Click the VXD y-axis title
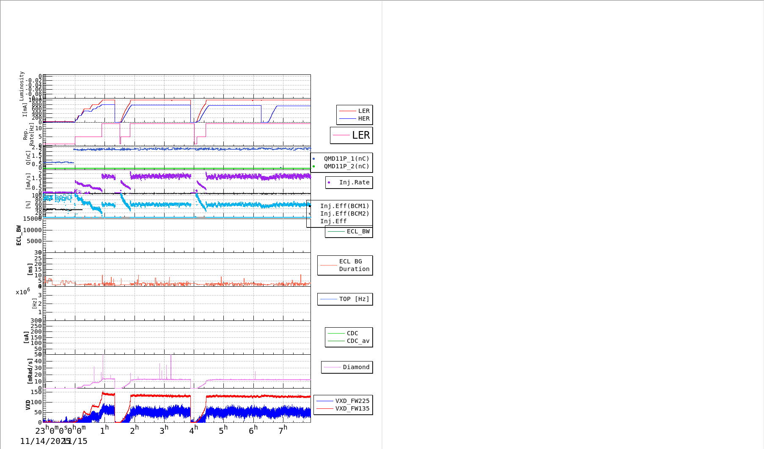 tap(28, 405)
